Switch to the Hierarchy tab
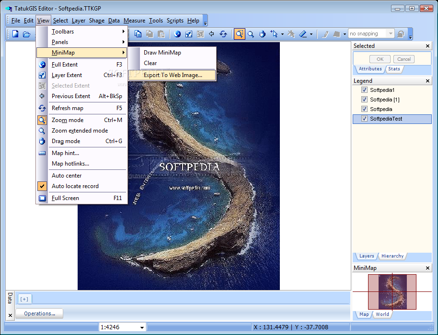Screen dimensions: 438x335 pos(392,256)
